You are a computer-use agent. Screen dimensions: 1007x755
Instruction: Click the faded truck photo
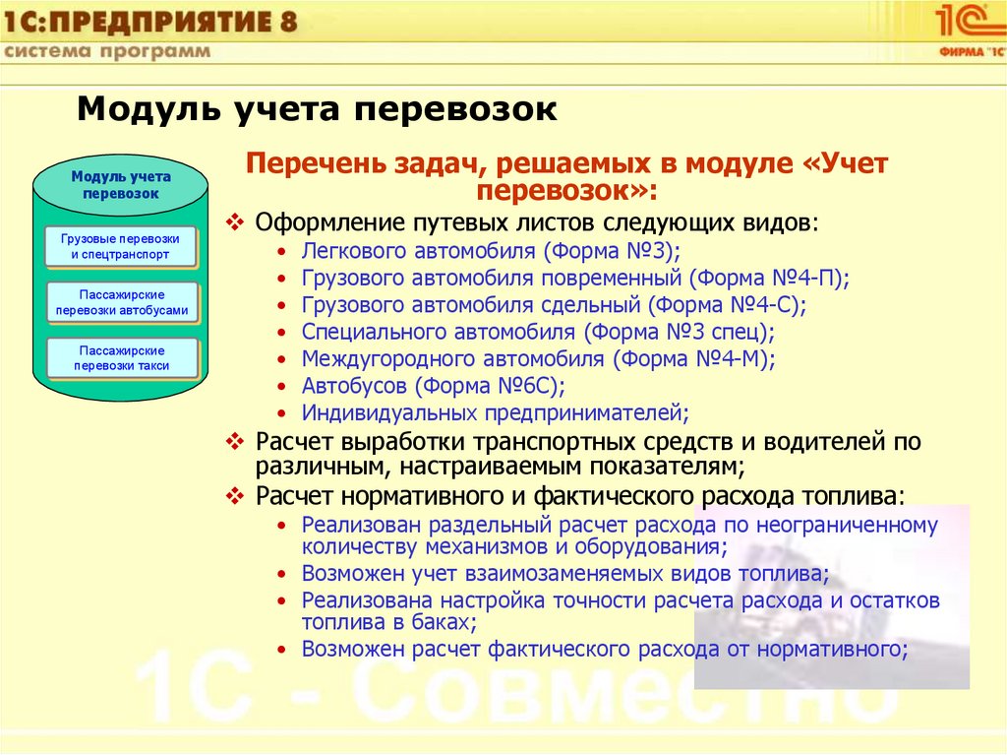coord(832,597)
